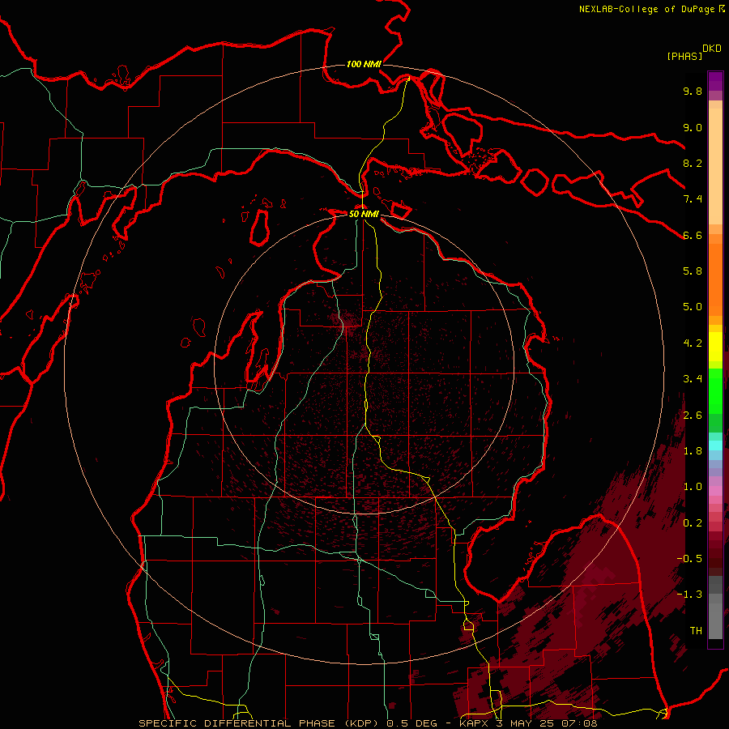729x729 pixels.
Task: Click the 3.4 value on color scale
Action: point(693,379)
